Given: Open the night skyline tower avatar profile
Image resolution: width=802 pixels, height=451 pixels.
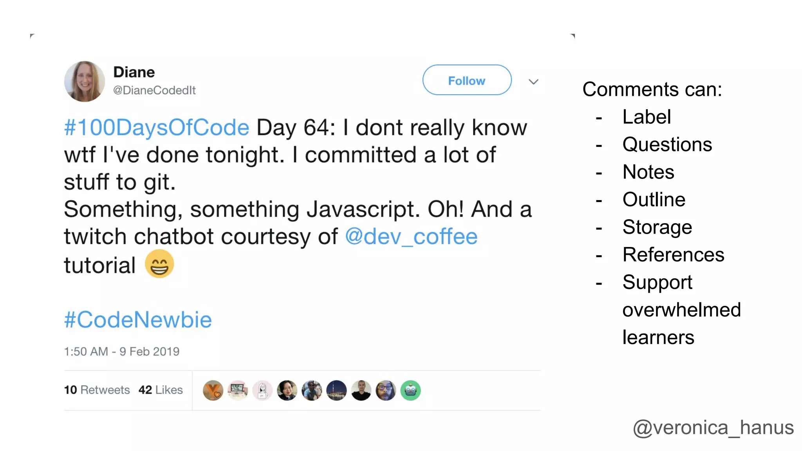Looking at the screenshot, I should tap(336, 390).
